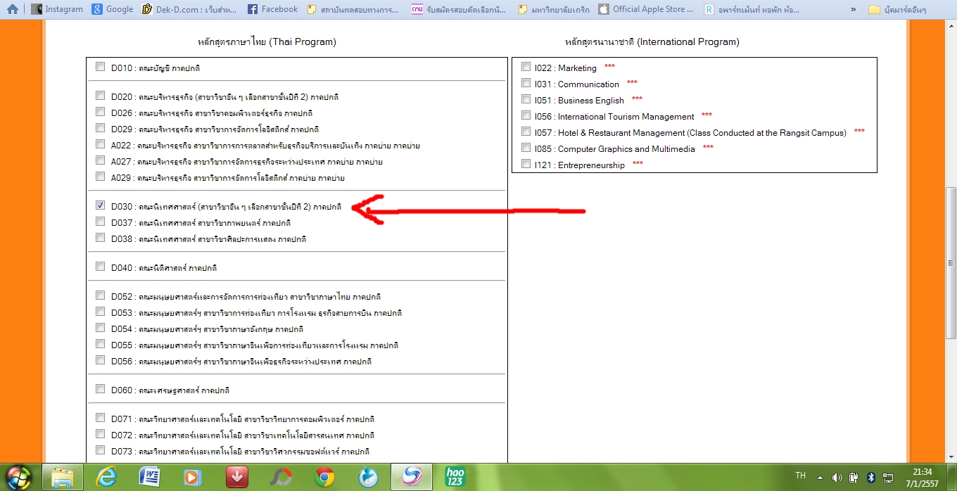
Task: Check the A027 program checkbox
Action: pyautogui.click(x=100, y=160)
